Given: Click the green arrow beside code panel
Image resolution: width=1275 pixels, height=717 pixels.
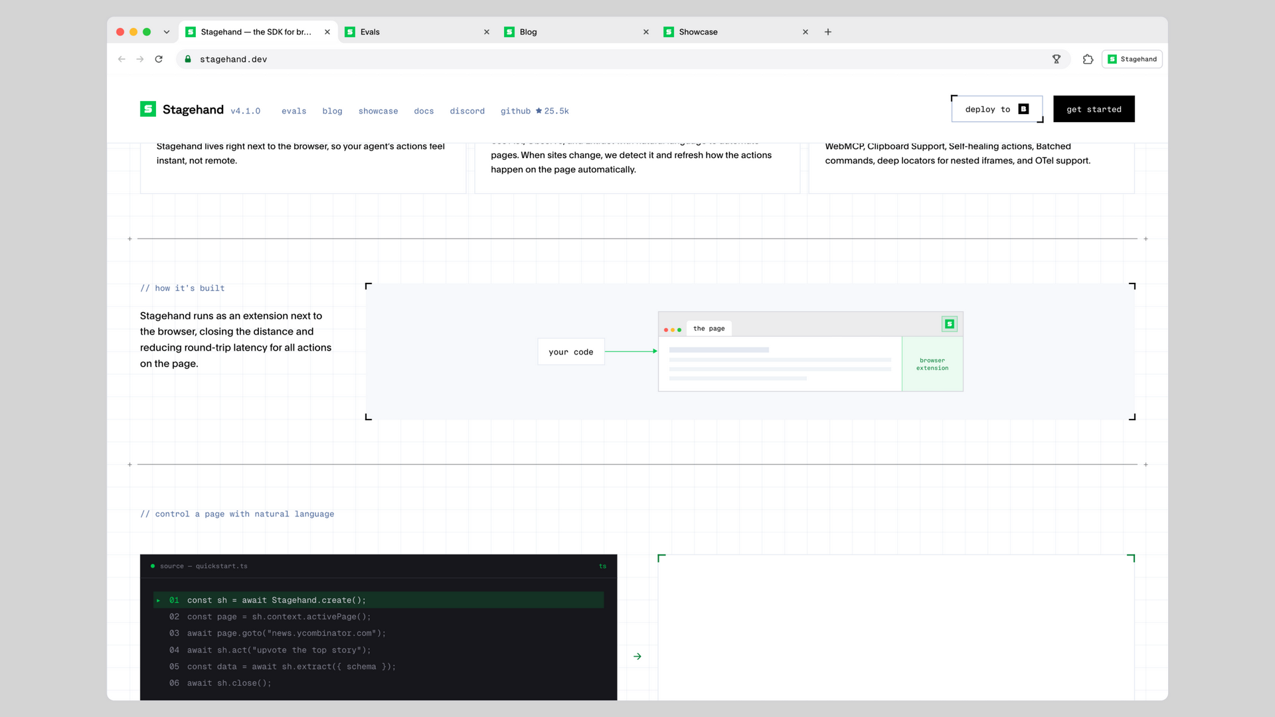Looking at the screenshot, I should [637, 656].
